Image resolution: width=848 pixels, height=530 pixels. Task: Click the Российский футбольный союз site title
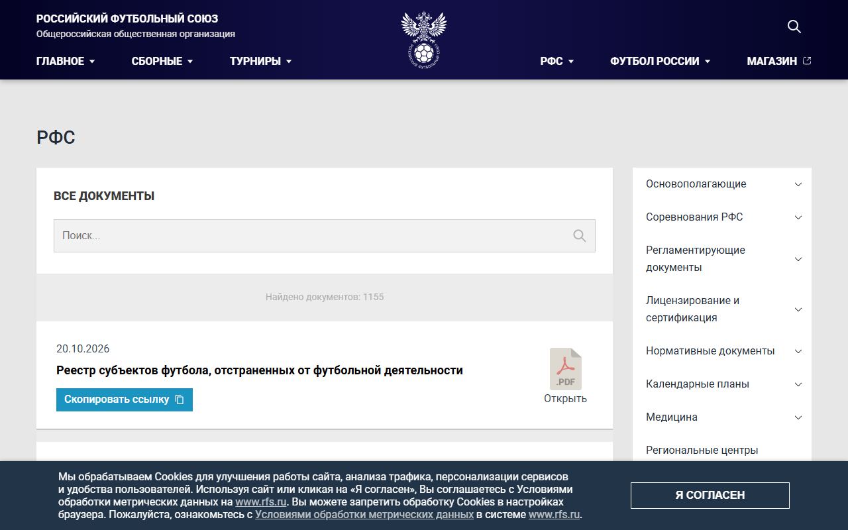point(127,19)
